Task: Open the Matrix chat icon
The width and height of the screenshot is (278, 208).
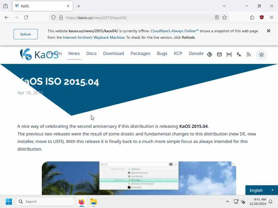Action: tap(229, 54)
